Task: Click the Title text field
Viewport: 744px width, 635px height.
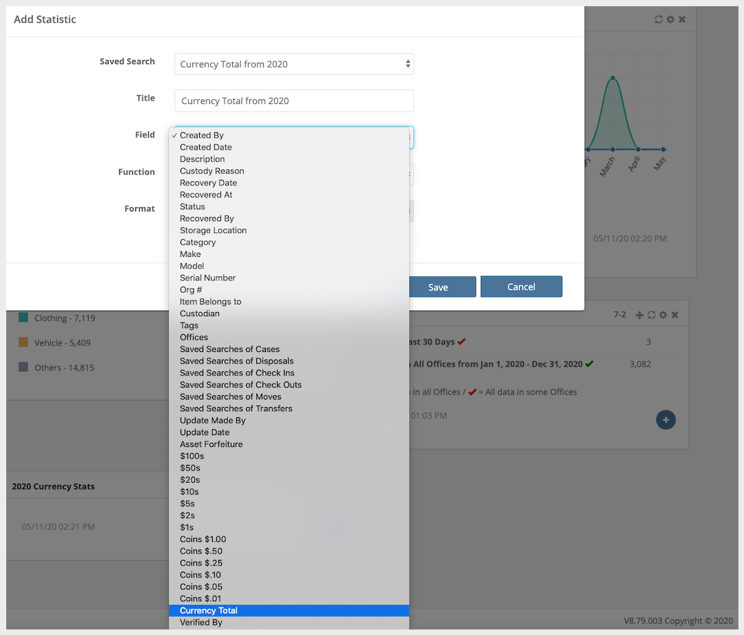Action: [293, 101]
